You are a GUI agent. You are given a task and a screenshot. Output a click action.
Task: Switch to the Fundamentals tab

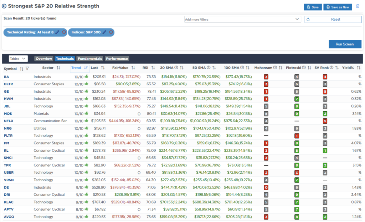[x=90, y=59]
